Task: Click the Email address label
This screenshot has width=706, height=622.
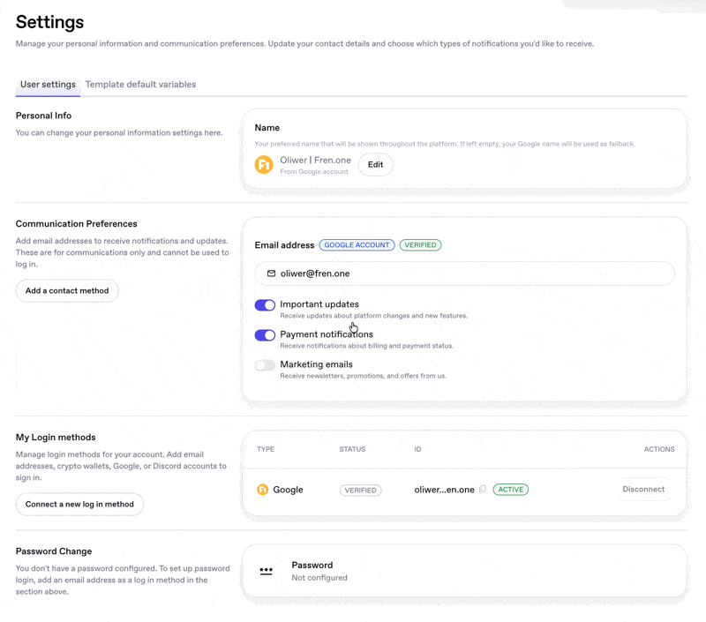Action: pos(284,245)
